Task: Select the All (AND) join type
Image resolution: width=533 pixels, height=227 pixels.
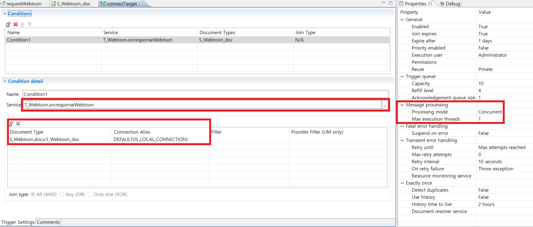Action: point(33,195)
